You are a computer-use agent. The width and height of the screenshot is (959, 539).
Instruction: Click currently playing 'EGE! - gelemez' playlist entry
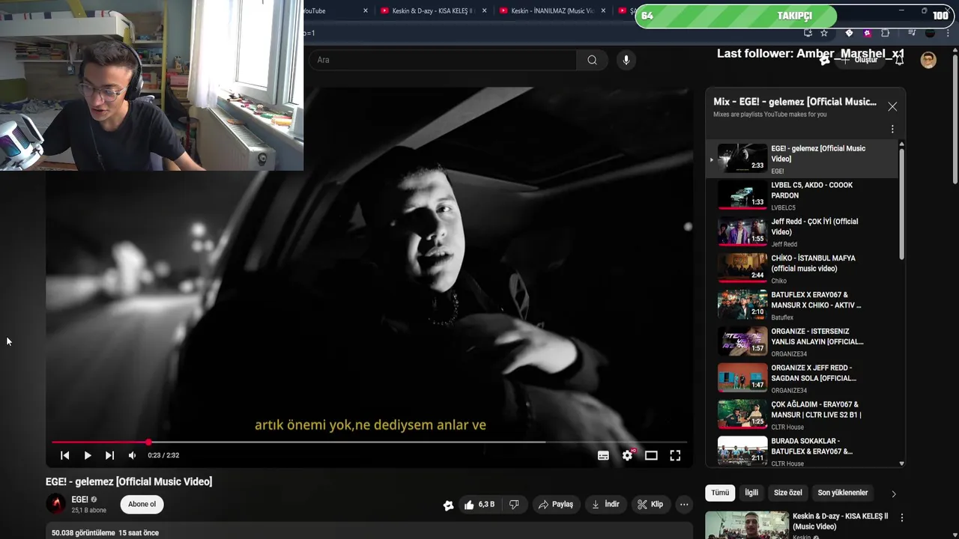[x=802, y=159]
